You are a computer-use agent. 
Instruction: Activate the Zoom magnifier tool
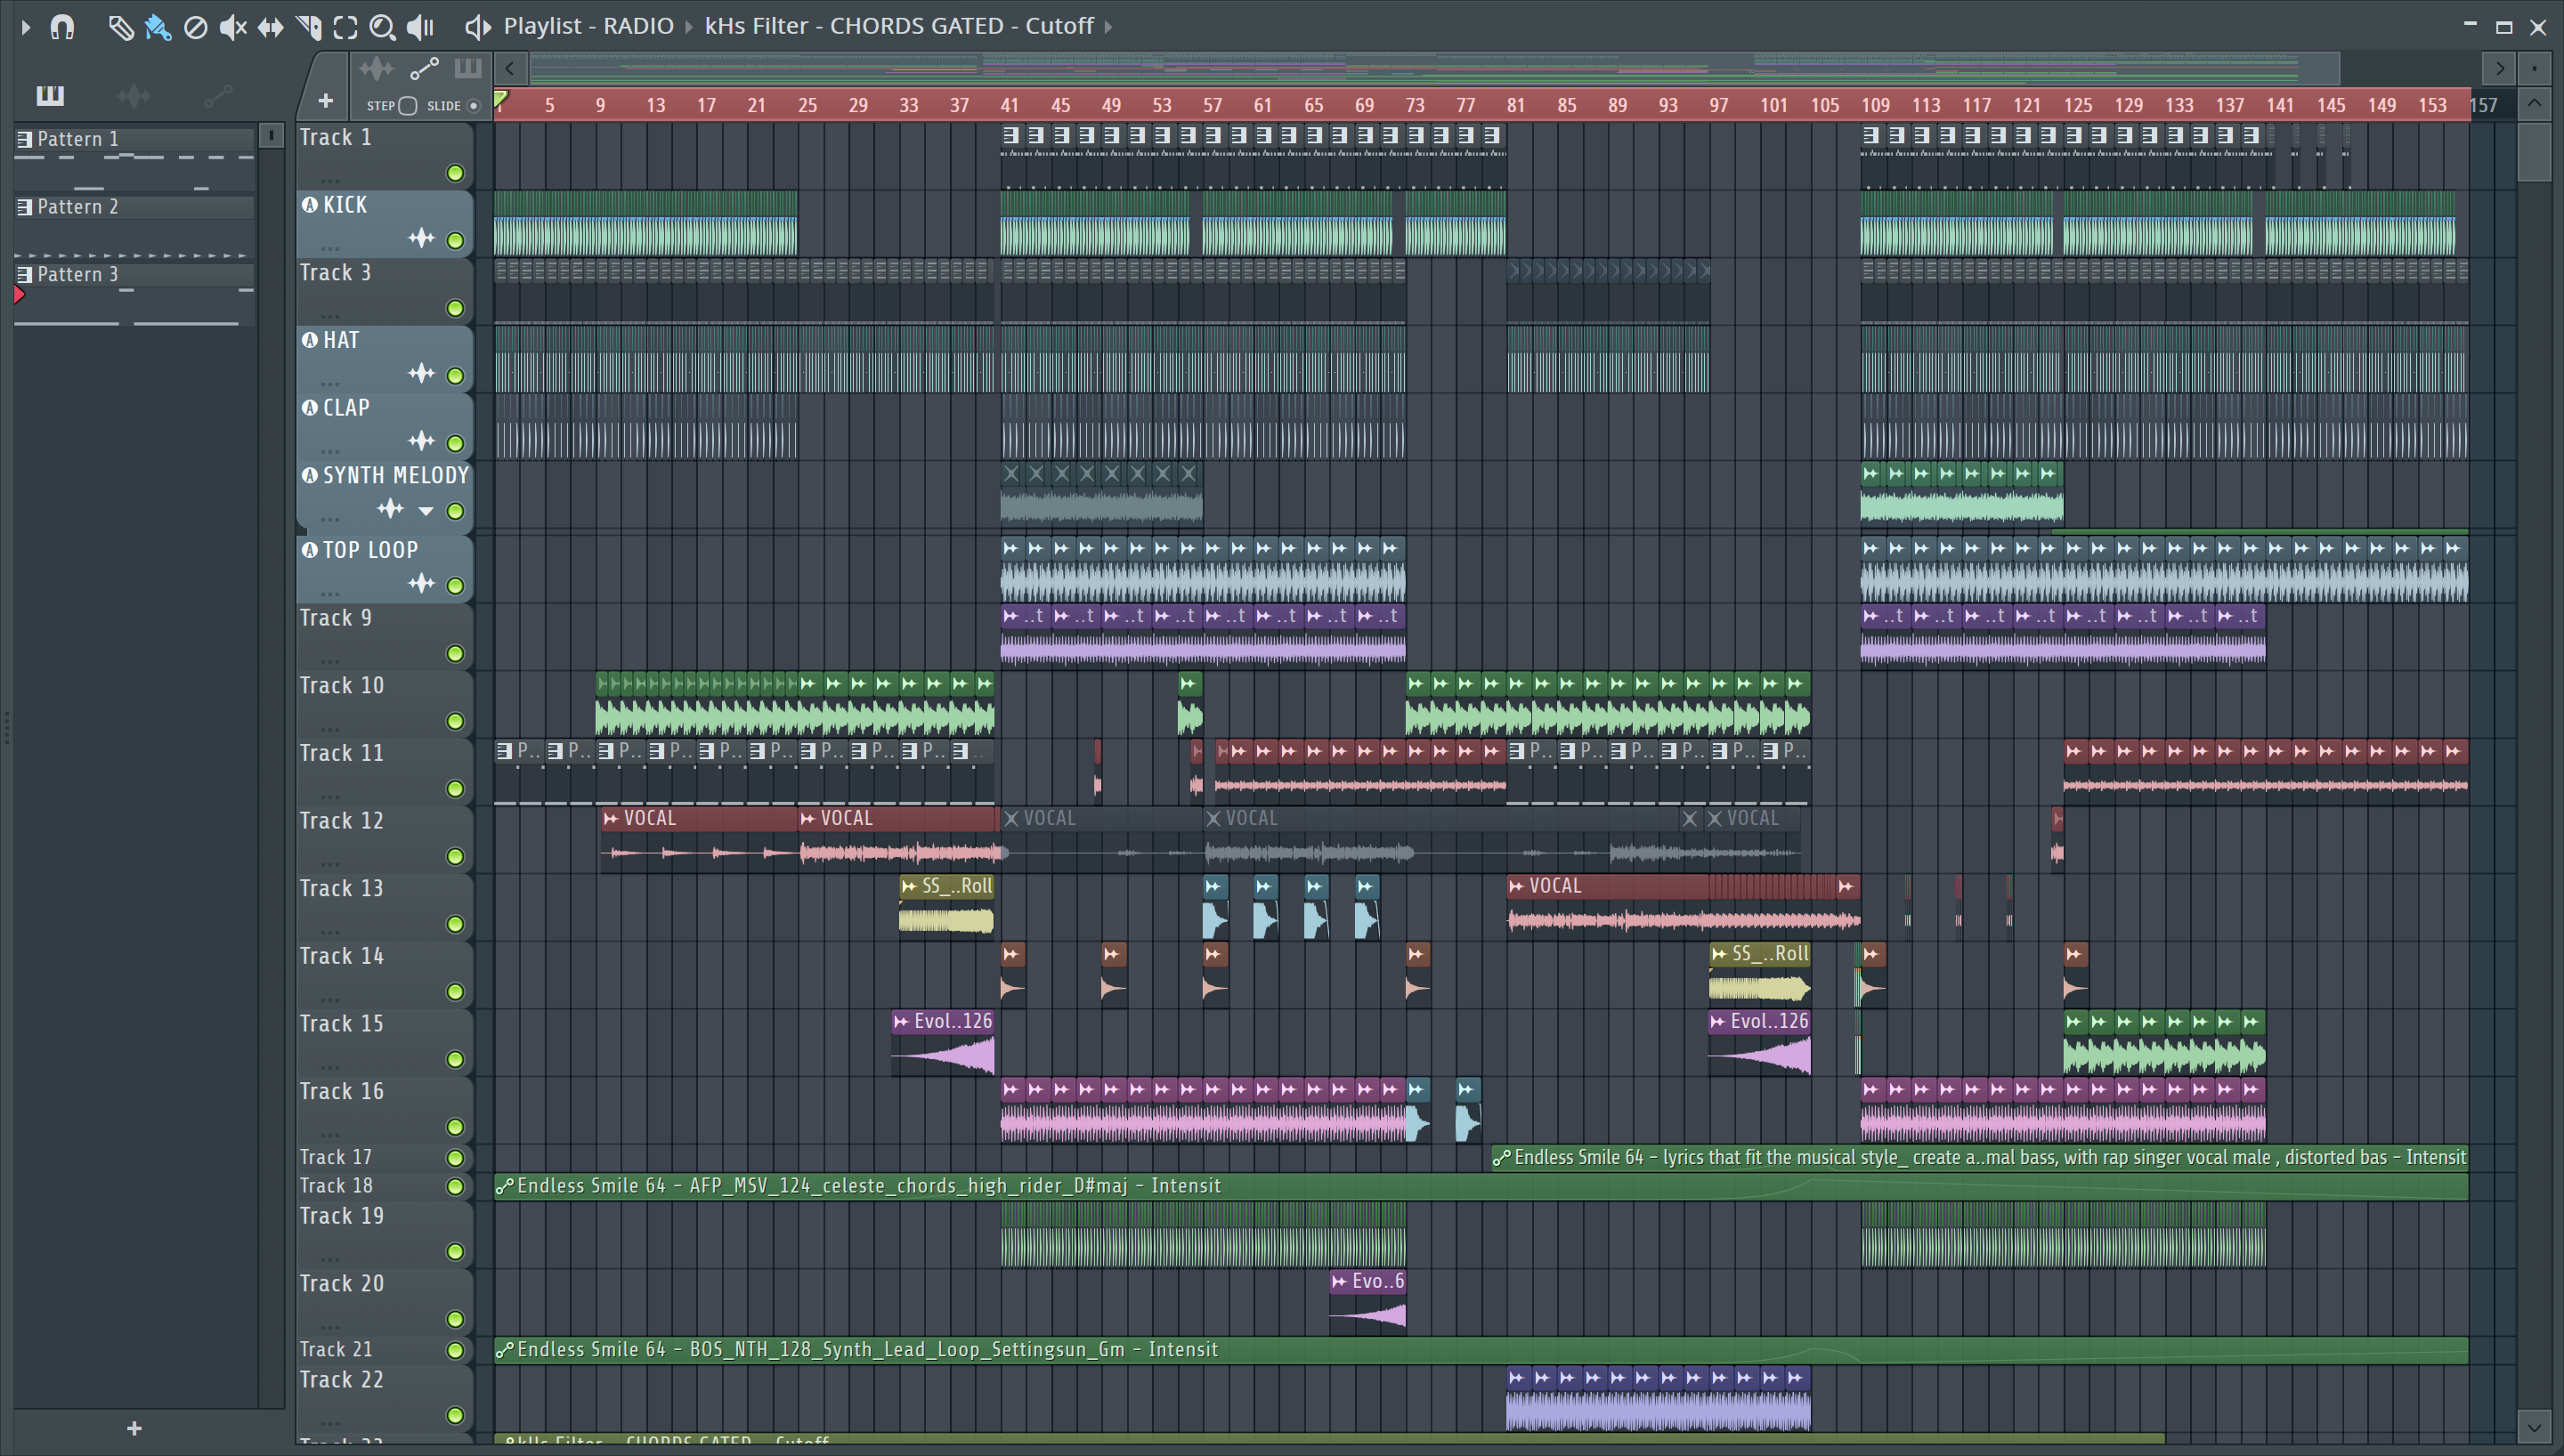pos(382,27)
